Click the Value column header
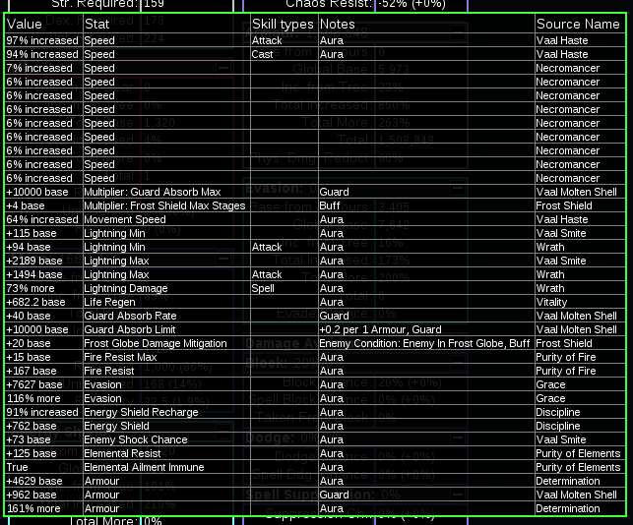Screen dimensions: 633x525 (25, 25)
